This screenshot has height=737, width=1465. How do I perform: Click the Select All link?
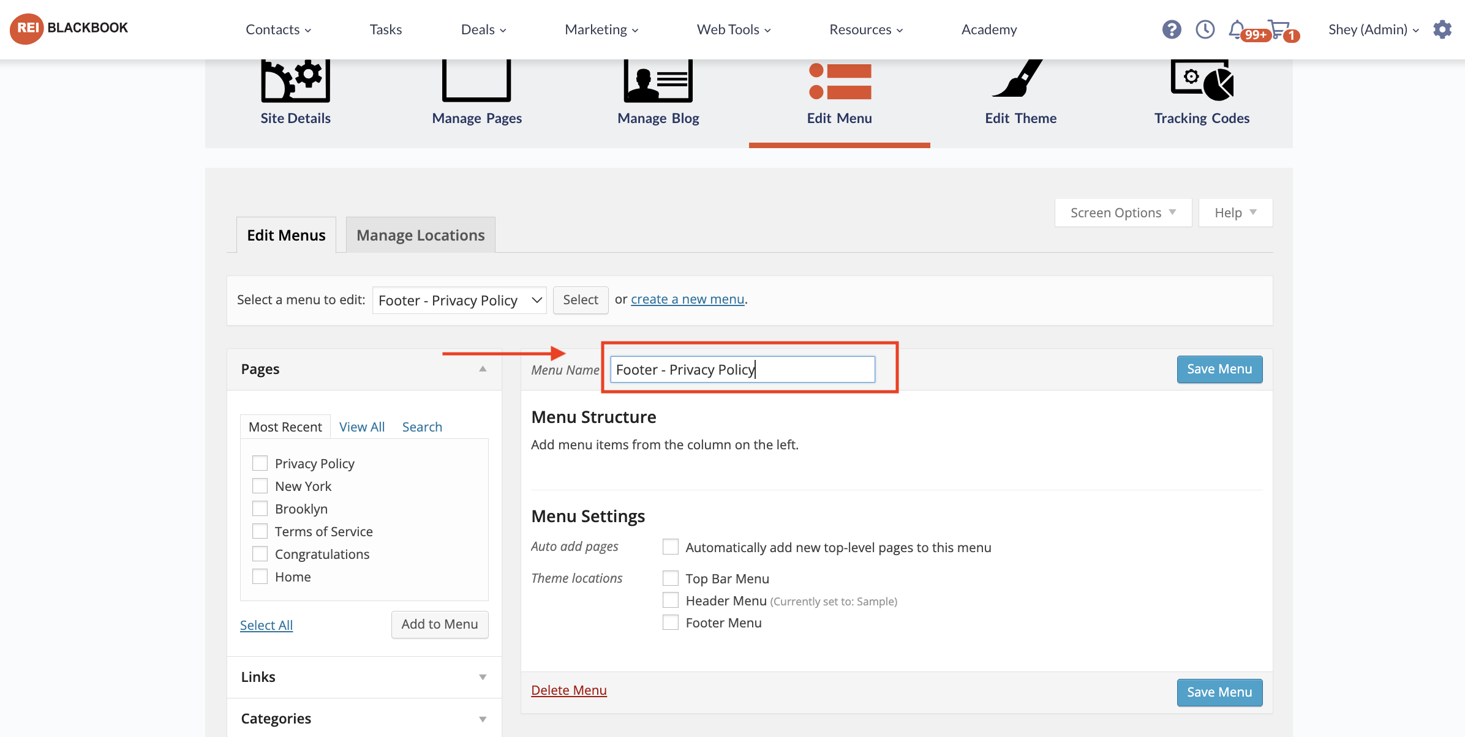click(x=266, y=625)
